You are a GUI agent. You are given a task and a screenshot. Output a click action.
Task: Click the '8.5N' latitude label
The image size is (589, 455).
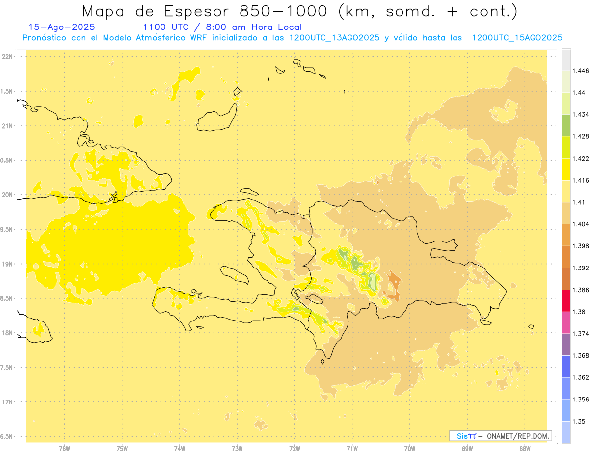[x=7, y=298]
